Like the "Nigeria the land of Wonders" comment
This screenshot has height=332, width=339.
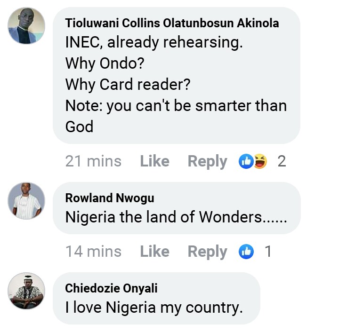pyautogui.click(x=154, y=252)
